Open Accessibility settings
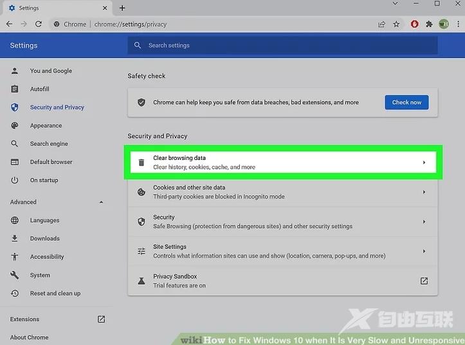 [47, 257]
